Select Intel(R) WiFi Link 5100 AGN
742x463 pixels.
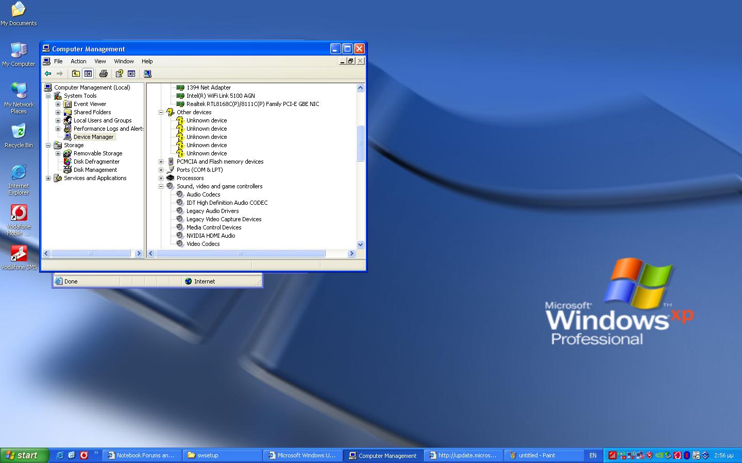[x=221, y=96]
